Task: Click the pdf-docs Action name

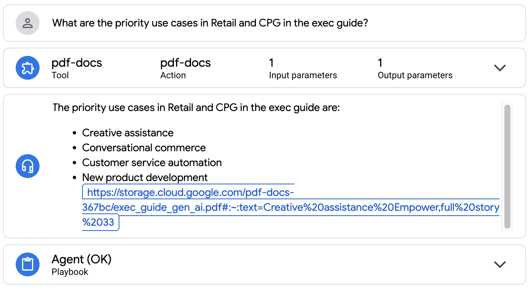Action: click(185, 63)
